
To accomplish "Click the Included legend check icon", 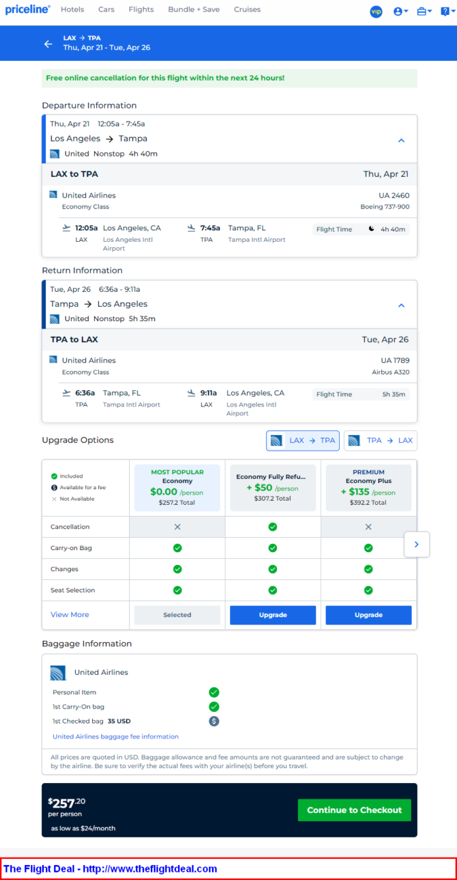I will (54, 476).
